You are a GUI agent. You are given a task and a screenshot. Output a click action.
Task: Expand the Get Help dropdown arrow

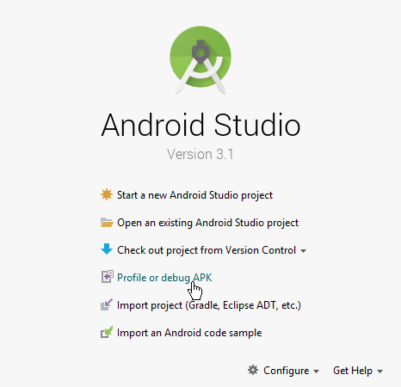point(379,372)
